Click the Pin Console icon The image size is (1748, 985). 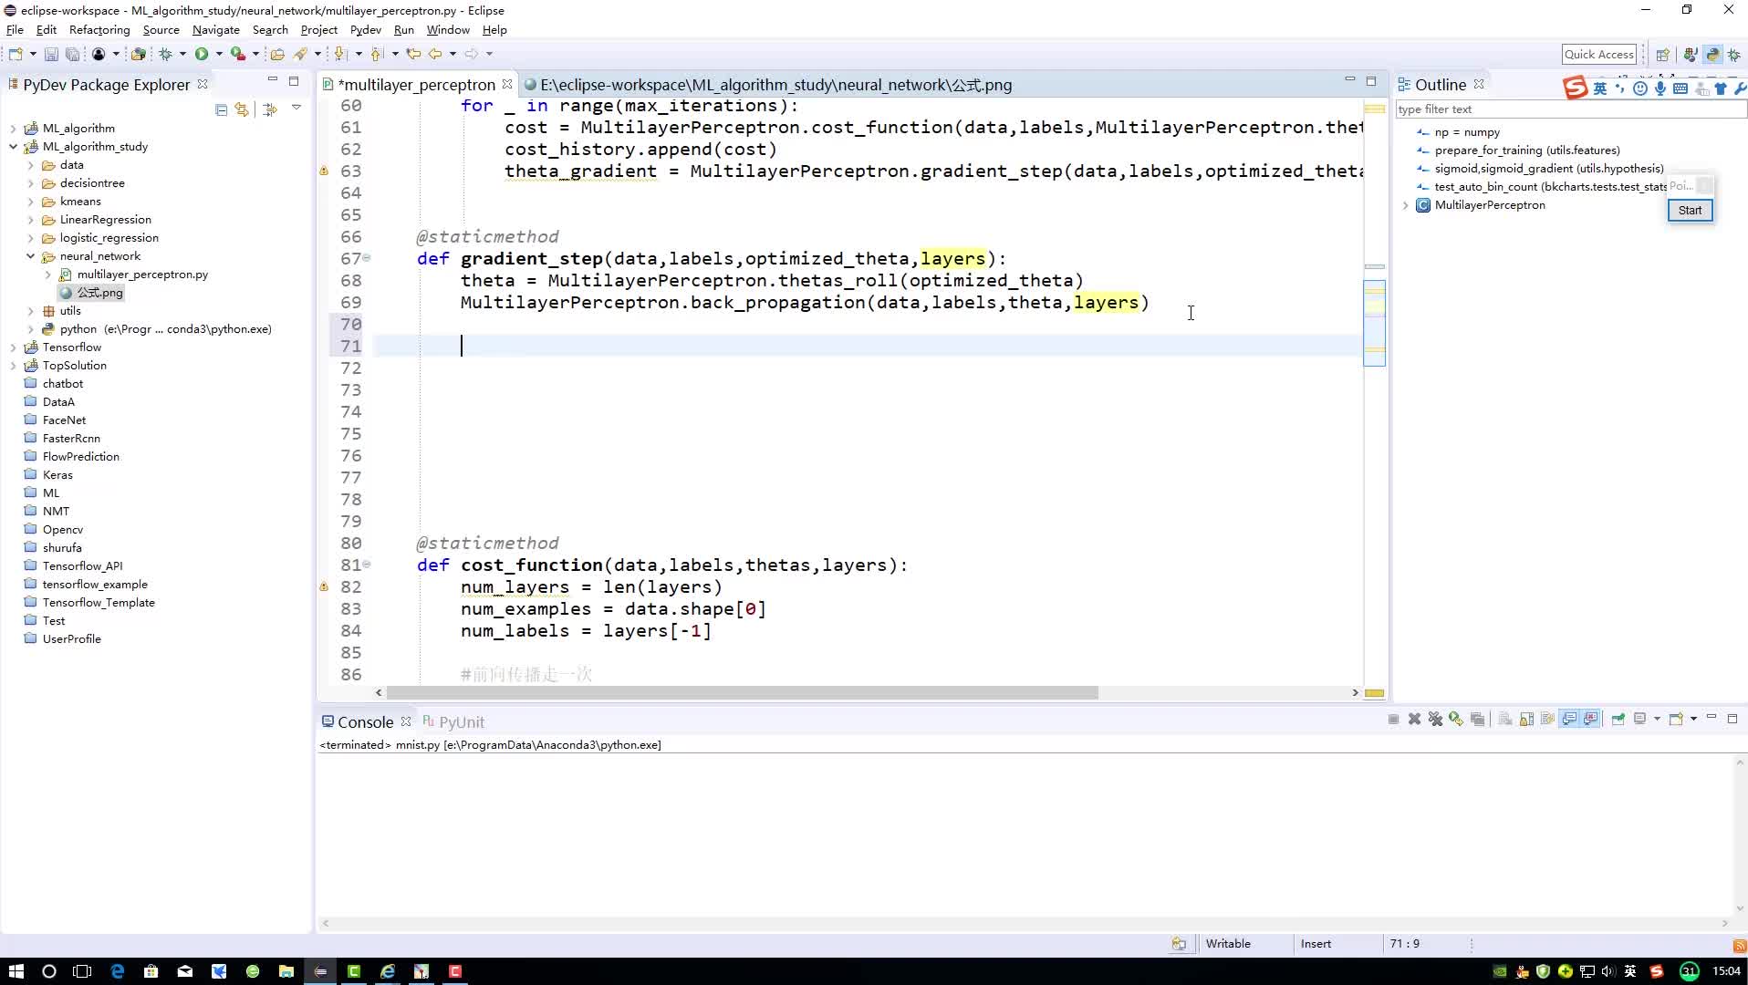[x=1618, y=720]
